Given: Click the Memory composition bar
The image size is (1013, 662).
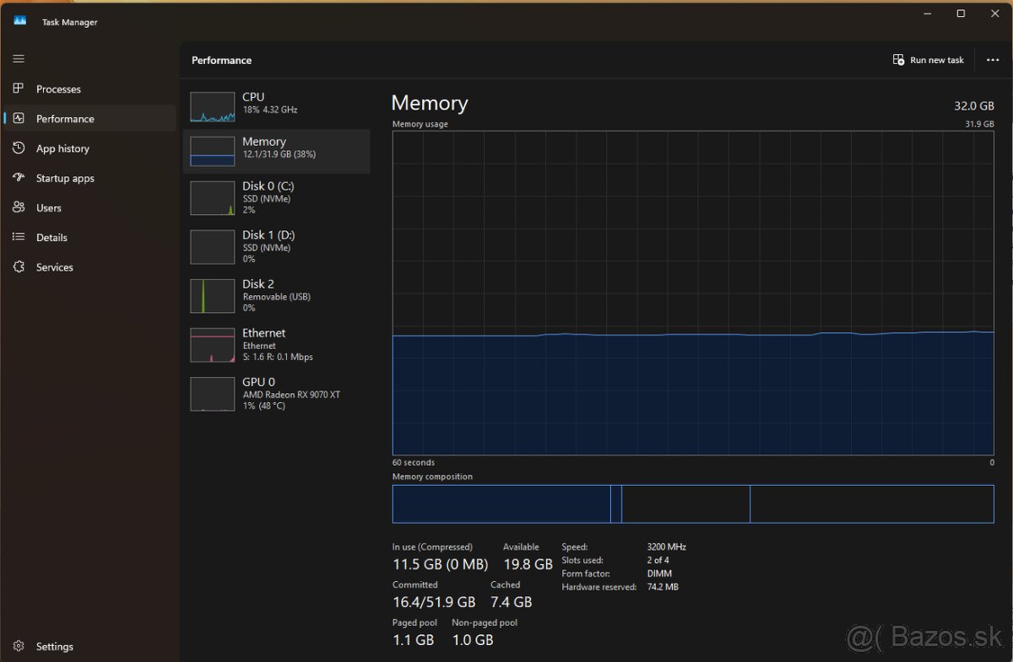Looking at the screenshot, I should [x=692, y=503].
